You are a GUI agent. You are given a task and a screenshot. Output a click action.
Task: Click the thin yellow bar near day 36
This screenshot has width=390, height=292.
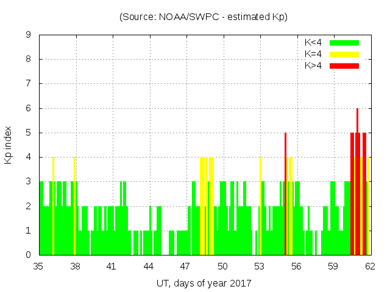click(x=54, y=207)
